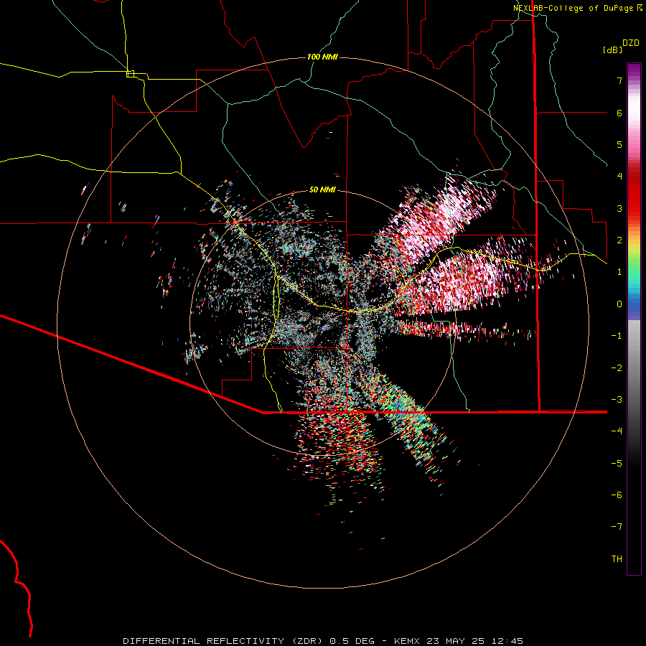Click the small yellow square city marker

130,74
